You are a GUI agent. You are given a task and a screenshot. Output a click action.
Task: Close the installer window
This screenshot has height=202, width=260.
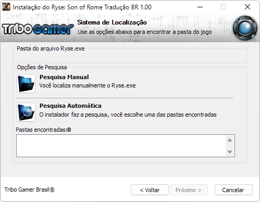click(247, 7)
